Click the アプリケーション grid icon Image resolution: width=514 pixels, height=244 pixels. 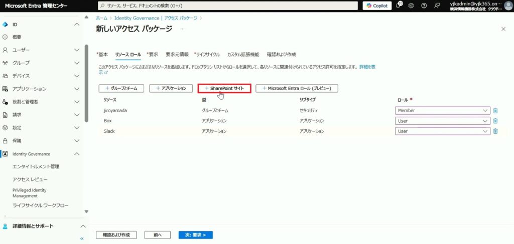point(5,89)
